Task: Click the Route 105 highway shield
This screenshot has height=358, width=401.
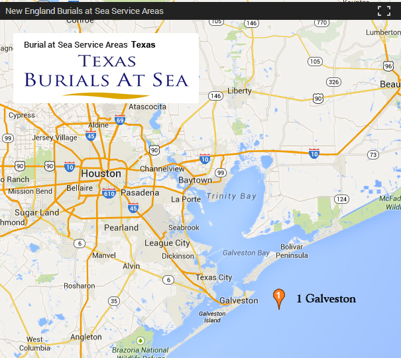Action: (x=315, y=62)
